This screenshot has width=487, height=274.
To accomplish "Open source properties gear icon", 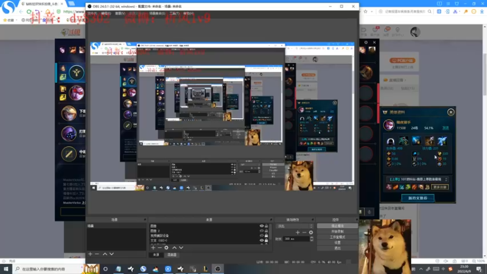I will pos(166,248).
